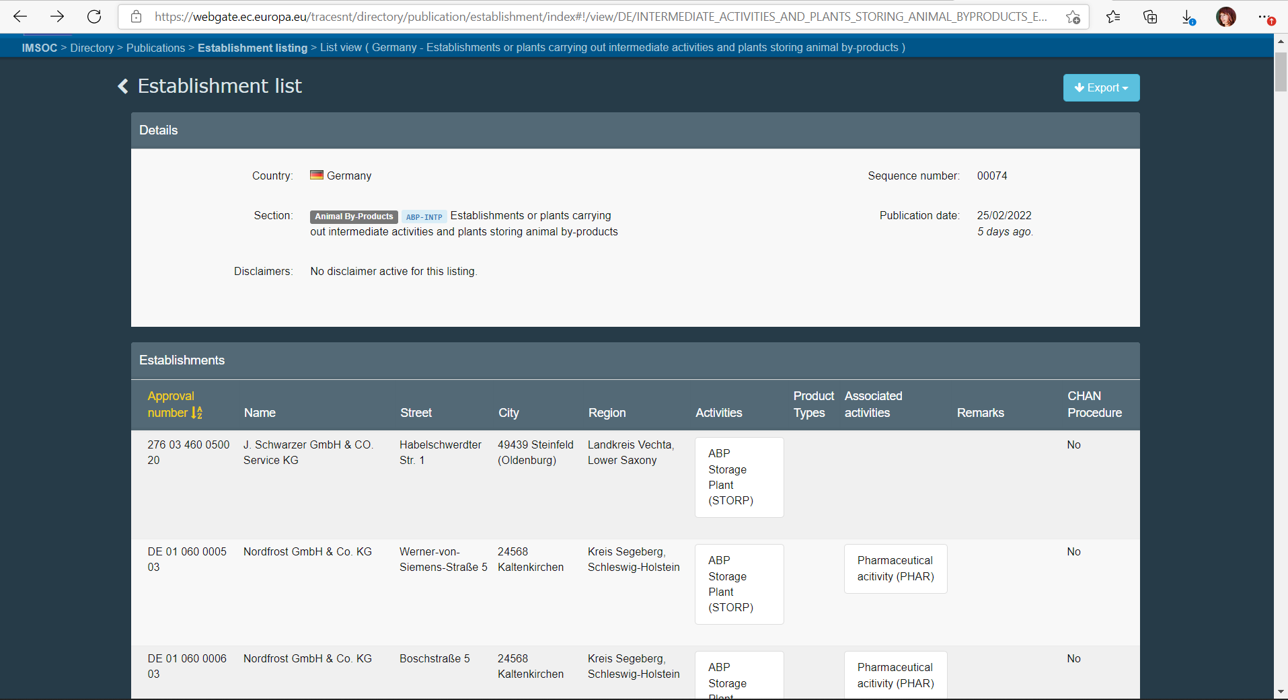Click the Germany flag icon

[x=317, y=175]
